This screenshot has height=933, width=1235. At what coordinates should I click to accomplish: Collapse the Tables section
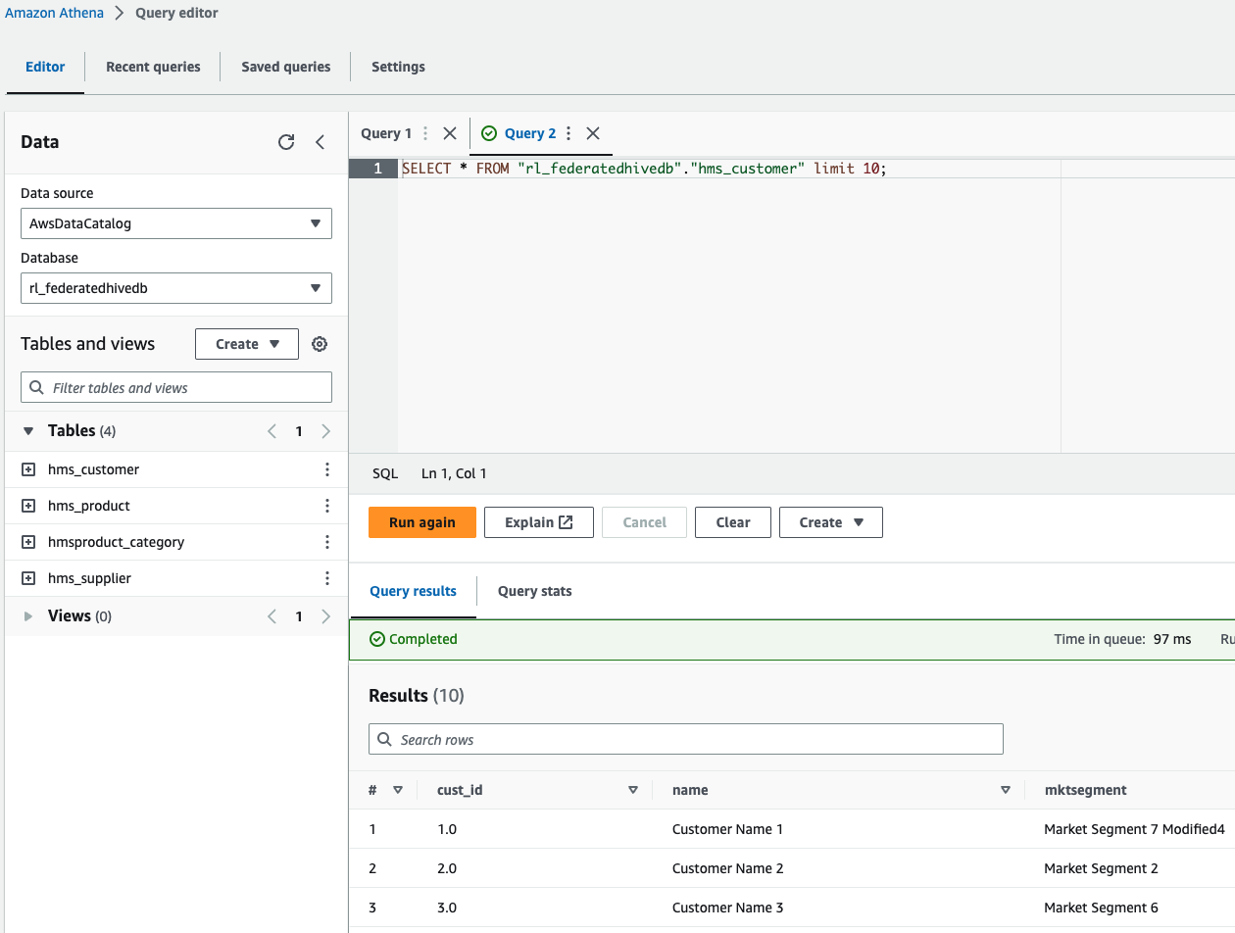coord(28,431)
